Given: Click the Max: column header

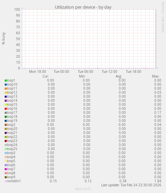Looking at the screenshot, I should [x=156, y=76].
